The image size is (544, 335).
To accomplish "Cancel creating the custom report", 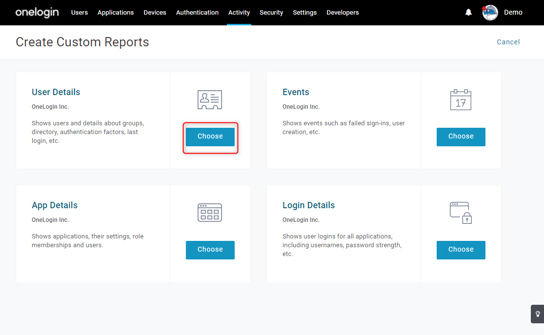I will point(508,42).
